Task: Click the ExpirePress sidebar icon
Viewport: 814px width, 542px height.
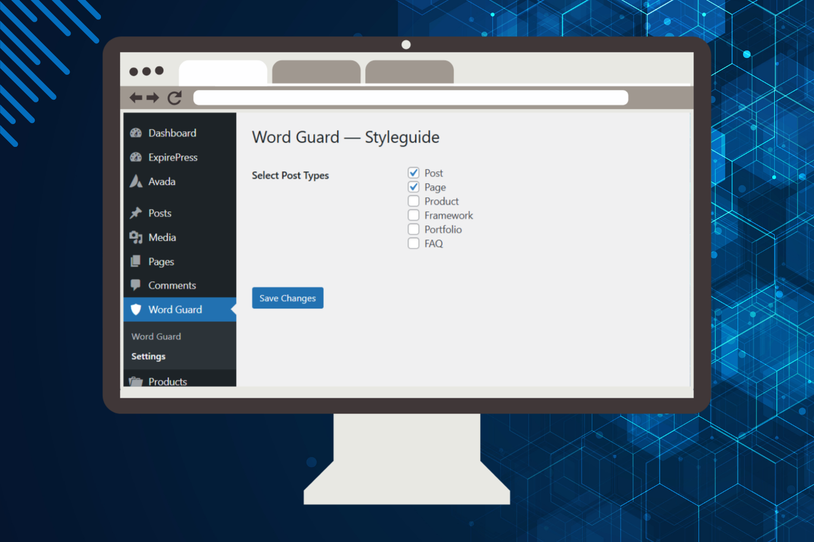Action: (136, 157)
